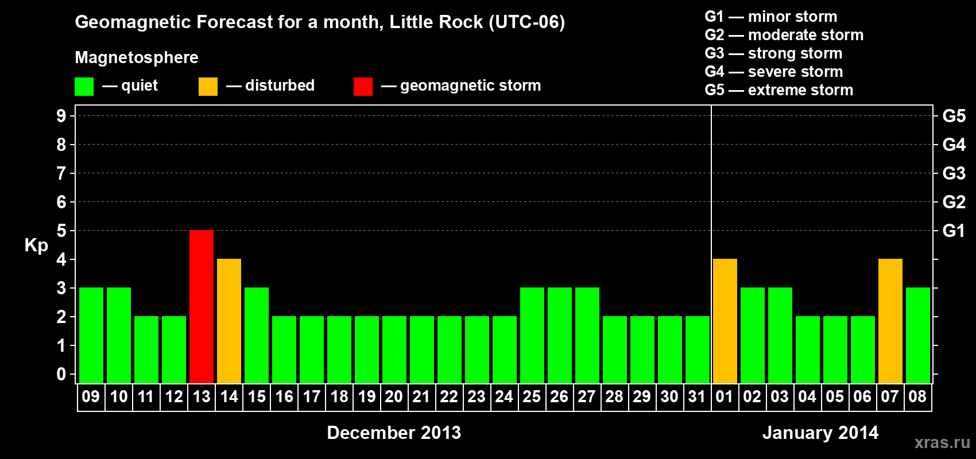The height and width of the screenshot is (459, 976).
Task: Select the orange bar for December 14
Action: pyautogui.click(x=229, y=321)
